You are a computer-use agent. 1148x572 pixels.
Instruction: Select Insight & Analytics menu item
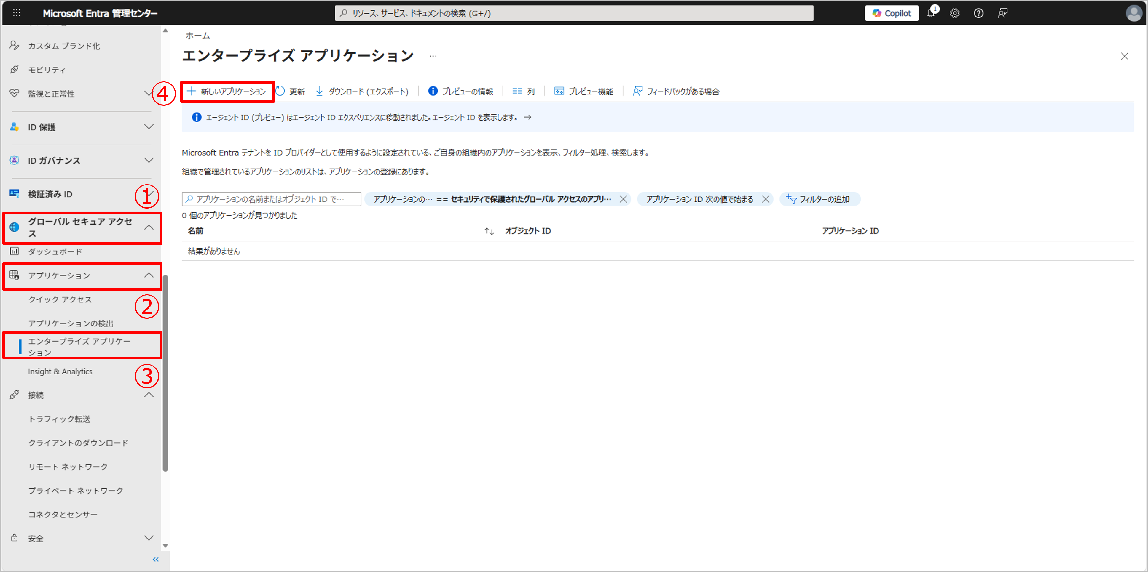coord(60,371)
